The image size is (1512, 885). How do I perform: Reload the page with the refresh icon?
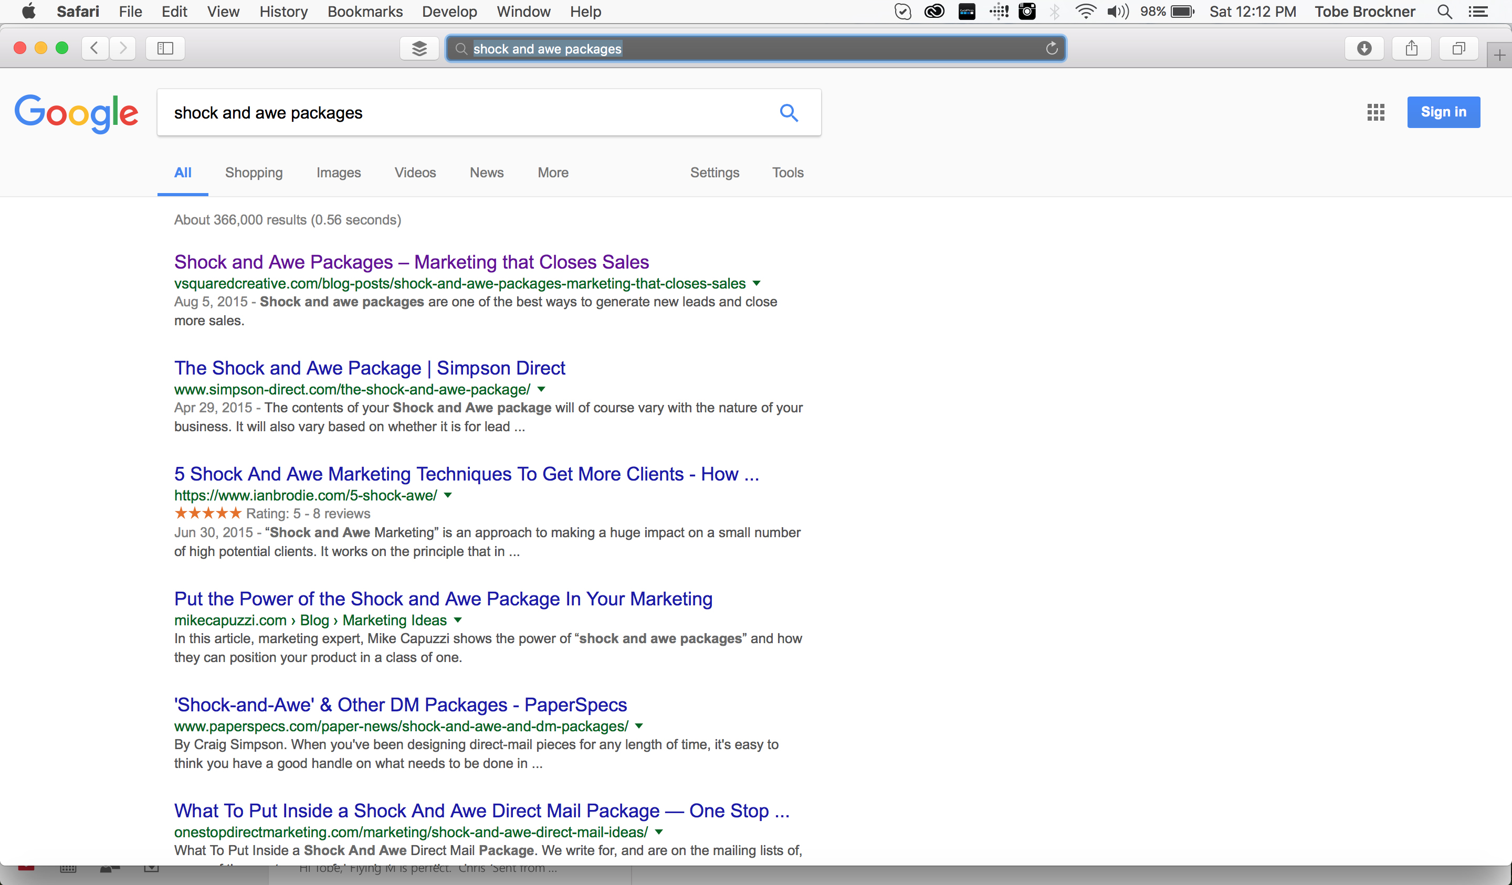[1051, 49]
